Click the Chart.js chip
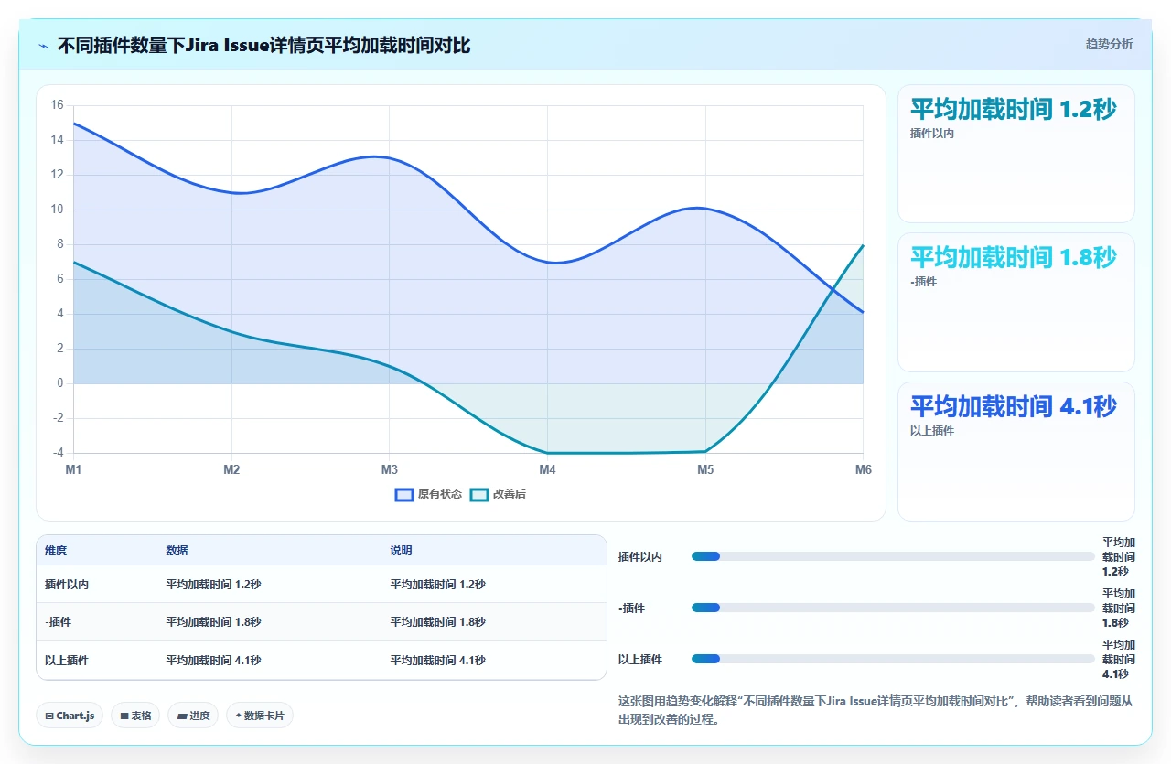The height and width of the screenshot is (764, 1171). pos(70,716)
